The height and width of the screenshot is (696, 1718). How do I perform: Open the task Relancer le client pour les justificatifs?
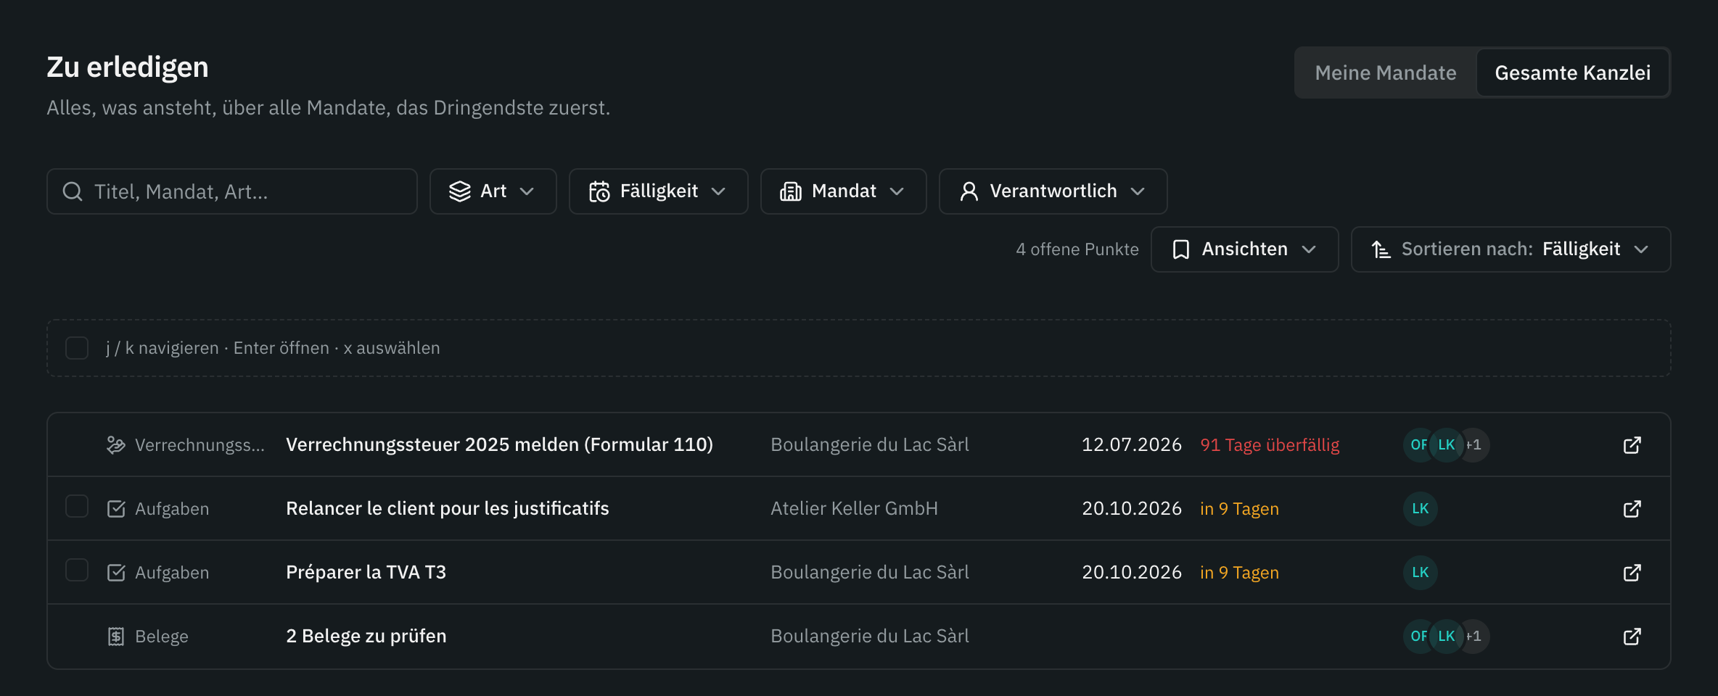(448, 508)
